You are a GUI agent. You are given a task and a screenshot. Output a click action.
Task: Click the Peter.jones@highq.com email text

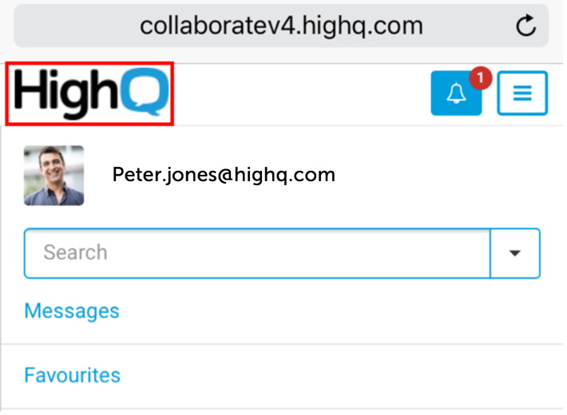tap(224, 174)
